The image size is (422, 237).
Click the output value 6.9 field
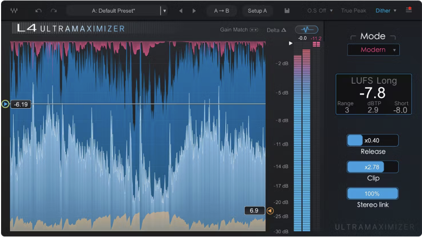254,210
